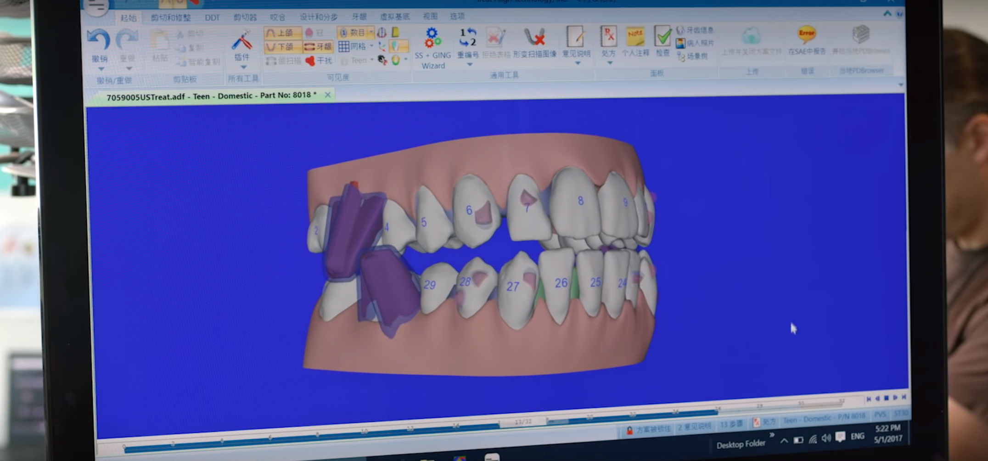The height and width of the screenshot is (461, 988).
Task: Switch to the 视图 ribbon tab
Action: pyautogui.click(x=430, y=17)
